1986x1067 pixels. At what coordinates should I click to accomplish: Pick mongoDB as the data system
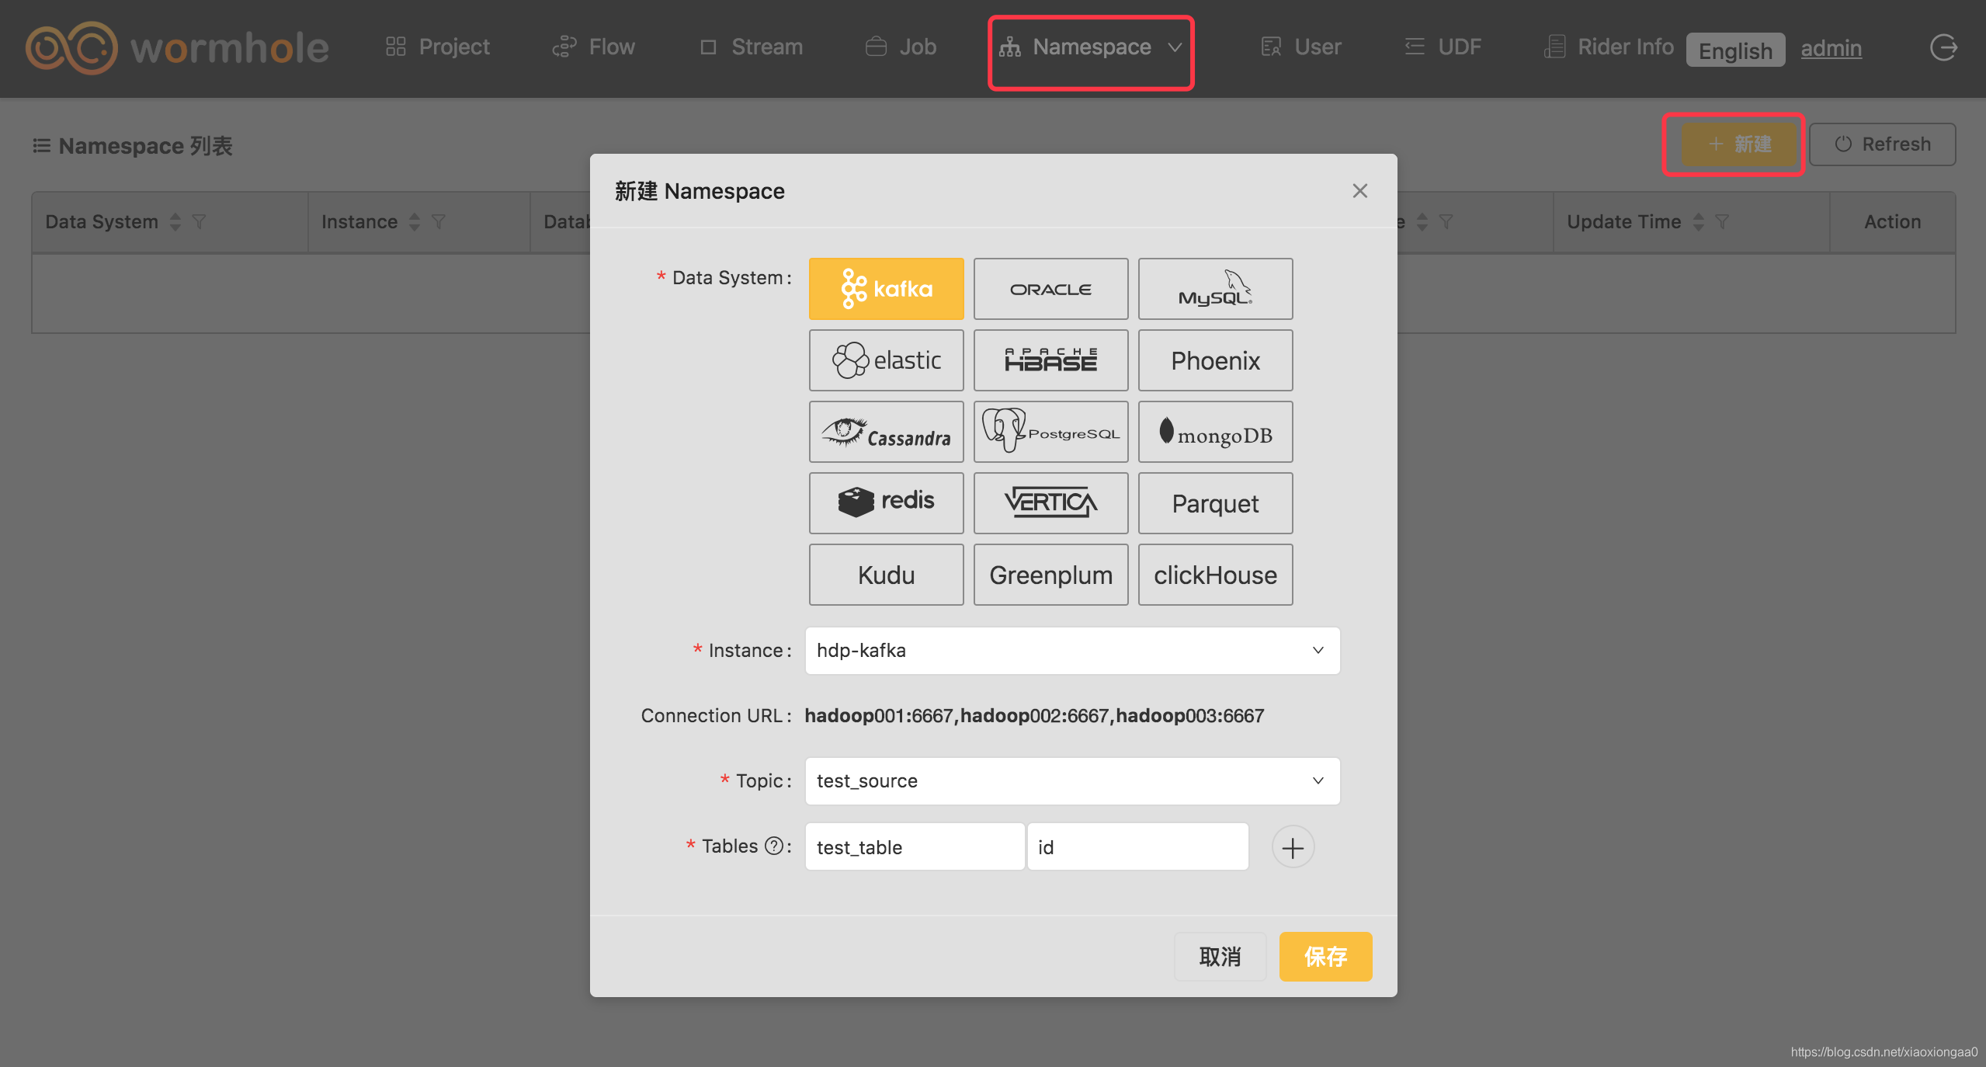(1215, 432)
